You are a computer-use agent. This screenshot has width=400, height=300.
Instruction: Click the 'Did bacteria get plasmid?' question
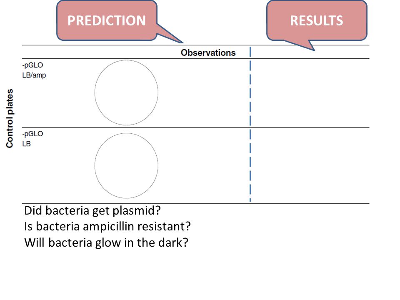(x=92, y=211)
